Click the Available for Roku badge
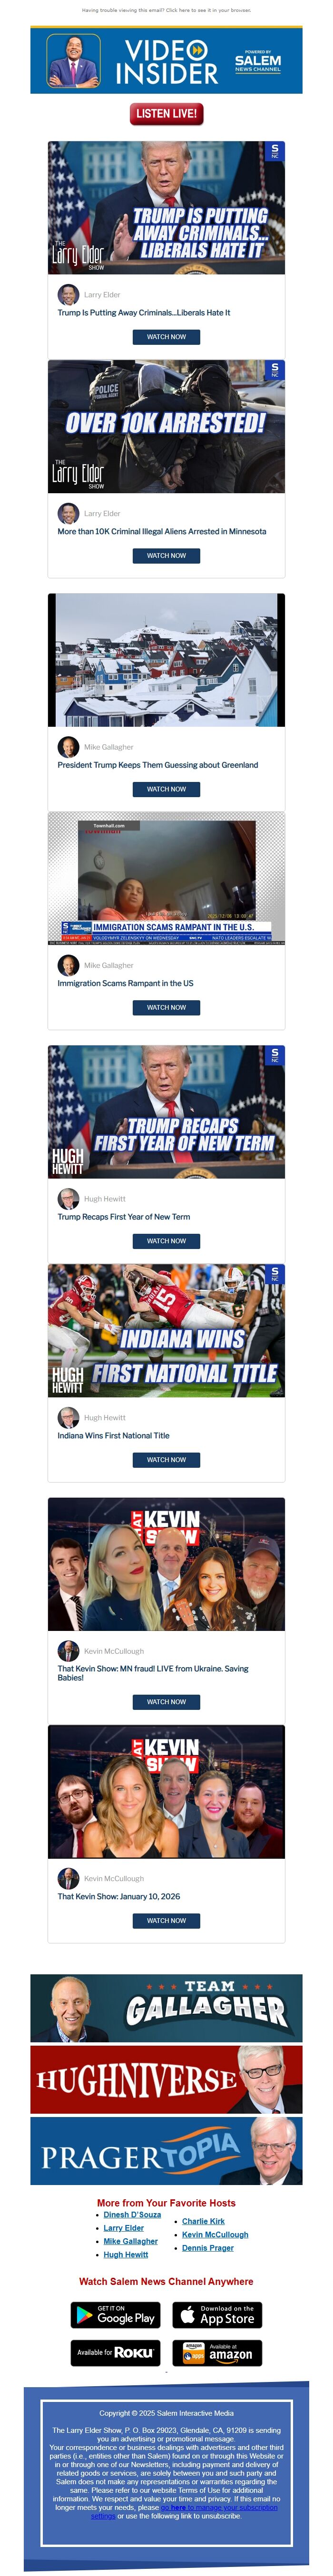 116,2352
